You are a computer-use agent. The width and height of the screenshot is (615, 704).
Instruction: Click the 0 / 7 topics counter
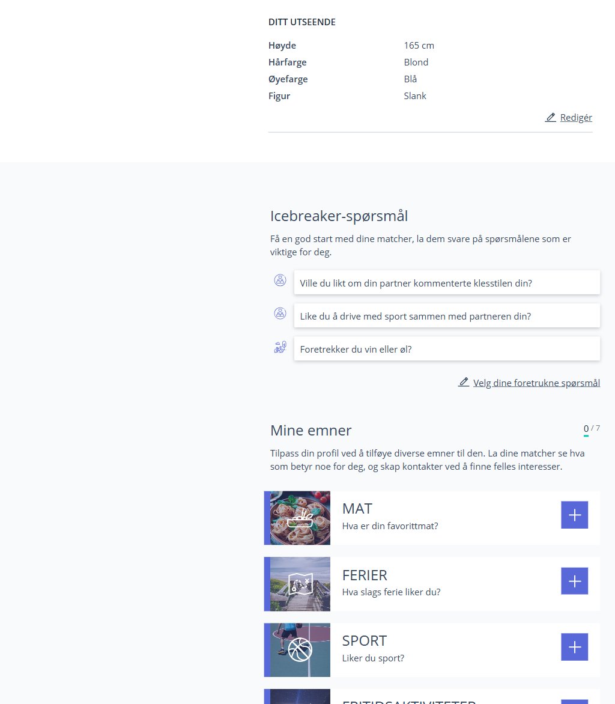[x=592, y=429]
